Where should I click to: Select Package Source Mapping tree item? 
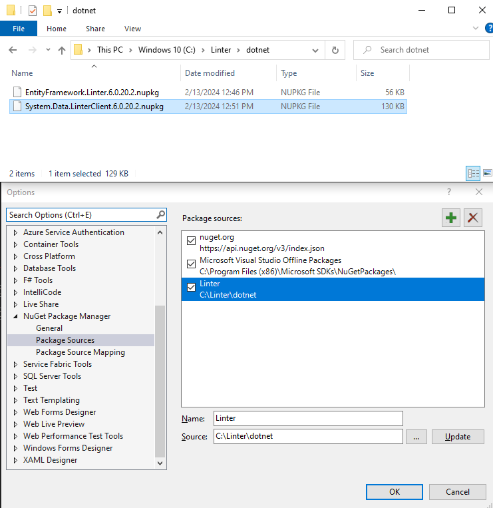click(x=81, y=352)
